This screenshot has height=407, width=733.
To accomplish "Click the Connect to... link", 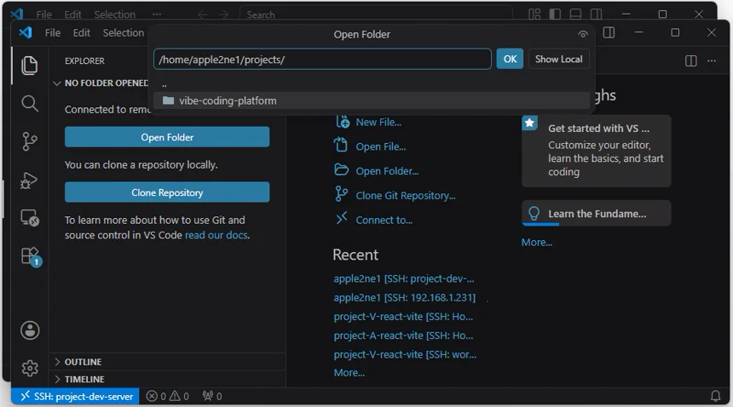I will coord(384,220).
